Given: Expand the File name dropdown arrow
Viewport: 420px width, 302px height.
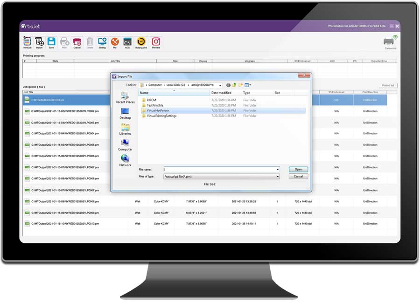Looking at the screenshot, I should point(278,170).
